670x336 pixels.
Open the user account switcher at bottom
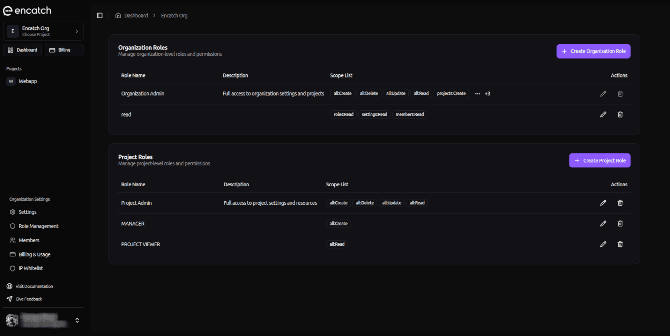coord(77,320)
